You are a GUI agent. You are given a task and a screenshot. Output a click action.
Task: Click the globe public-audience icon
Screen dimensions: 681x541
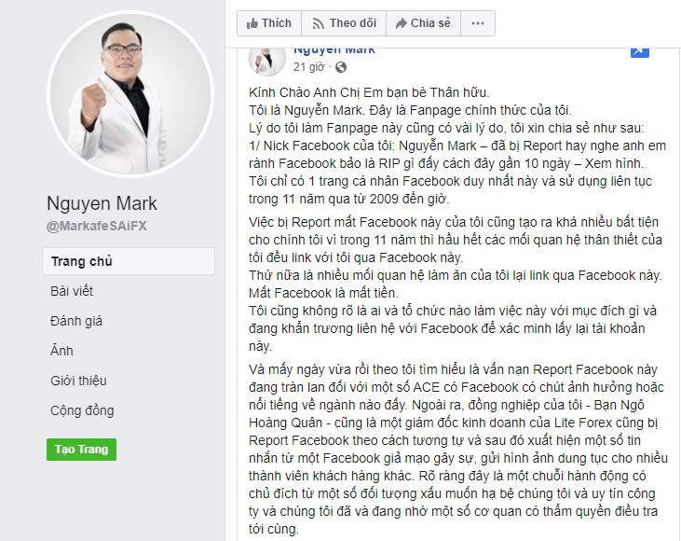341,67
